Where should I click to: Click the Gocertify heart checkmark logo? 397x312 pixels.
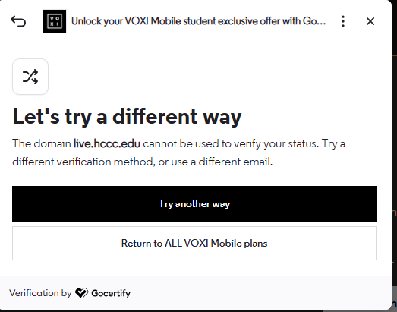pos(81,293)
